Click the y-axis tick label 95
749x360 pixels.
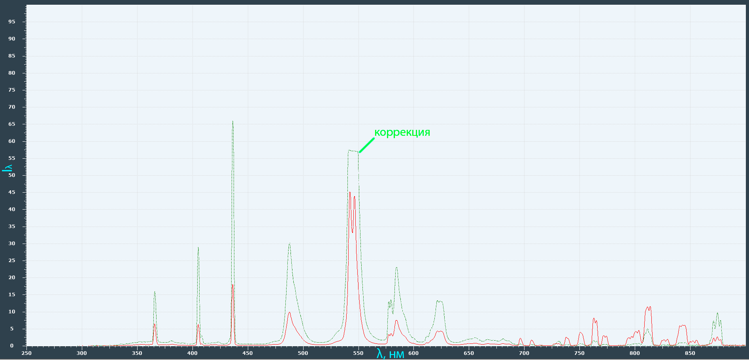coord(12,22)
